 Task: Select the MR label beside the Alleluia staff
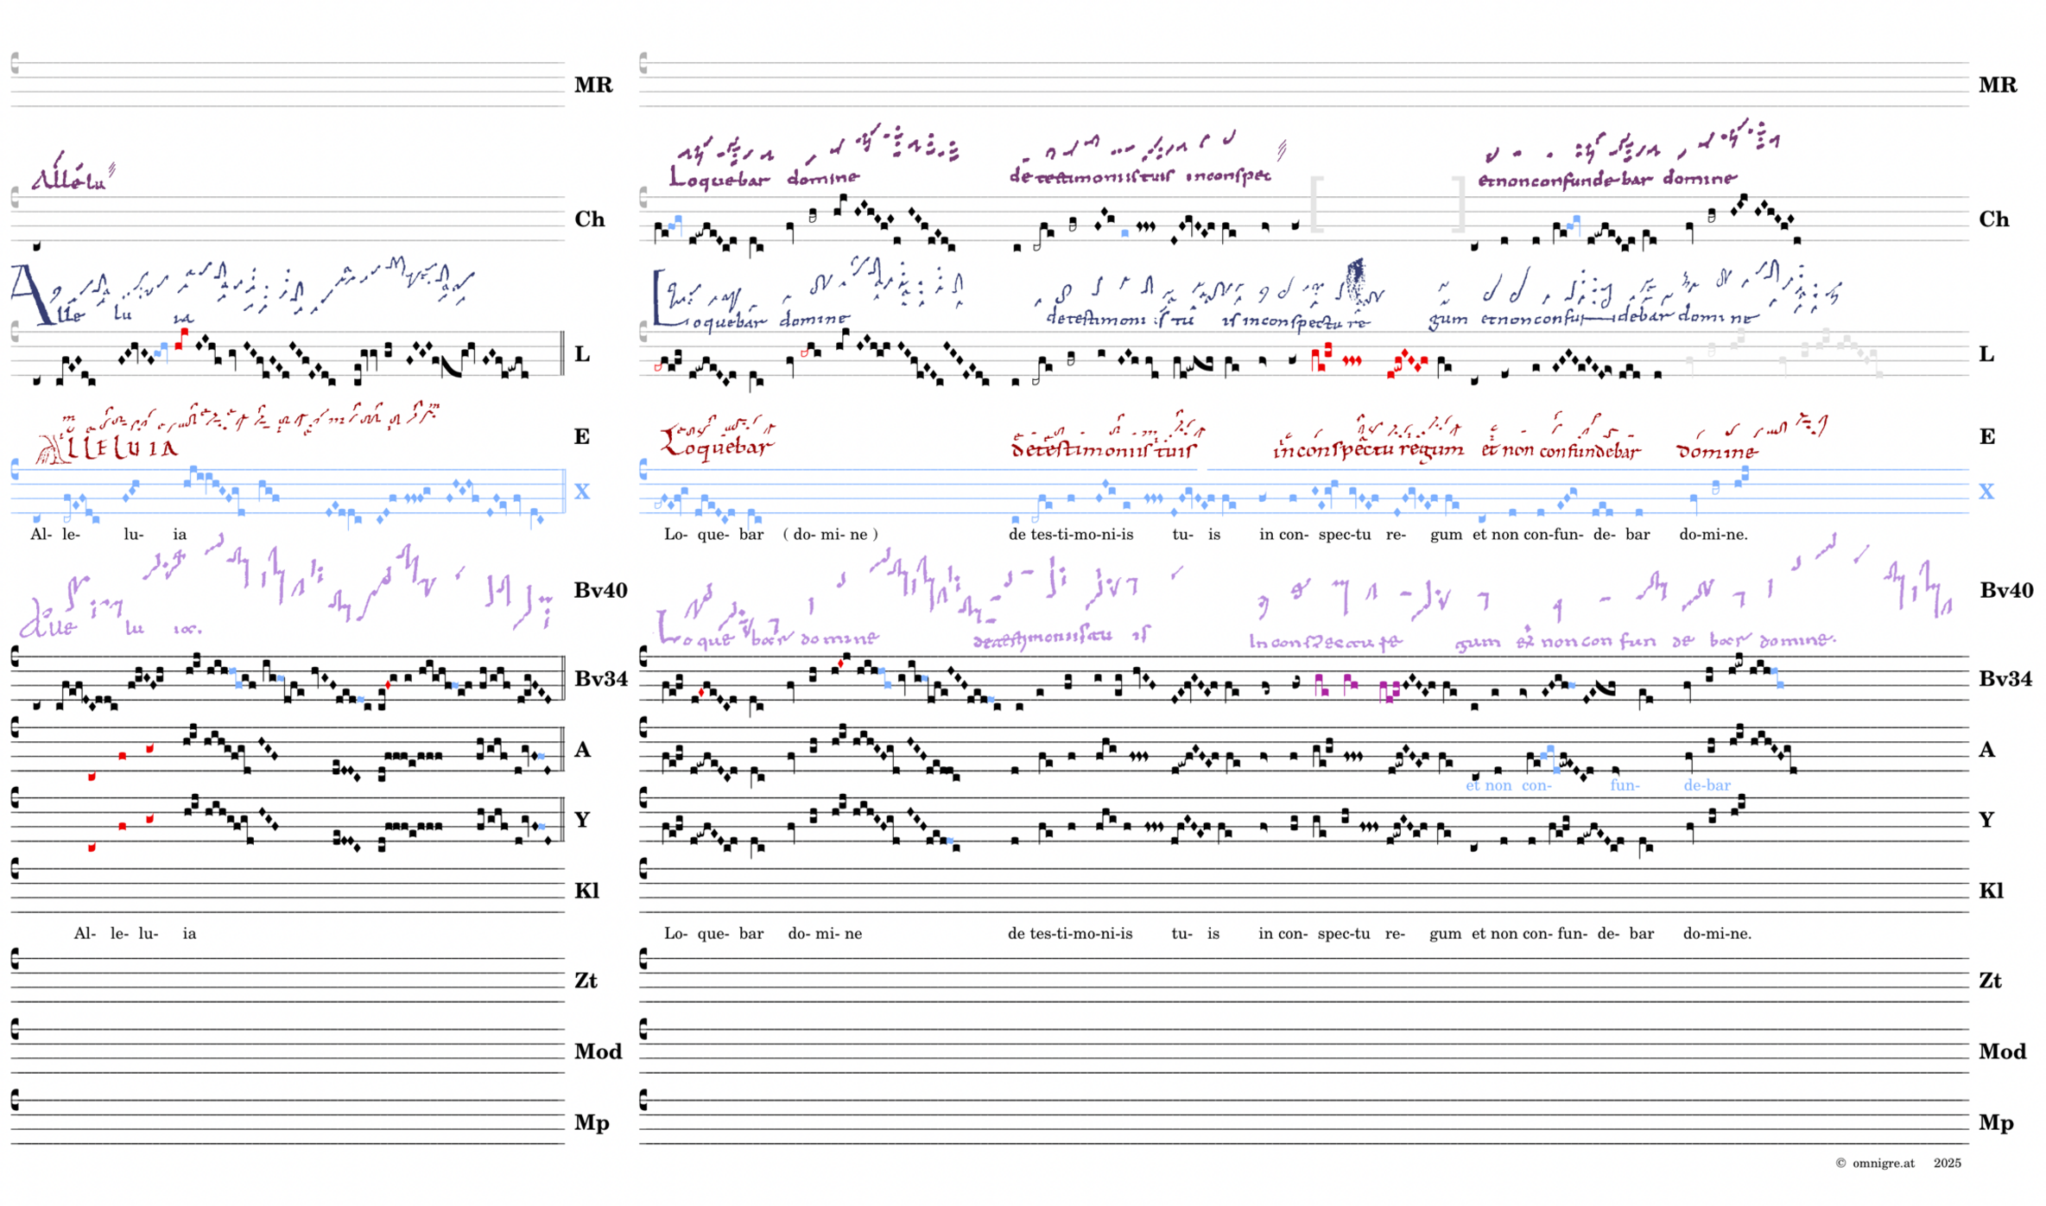[593, 85]
